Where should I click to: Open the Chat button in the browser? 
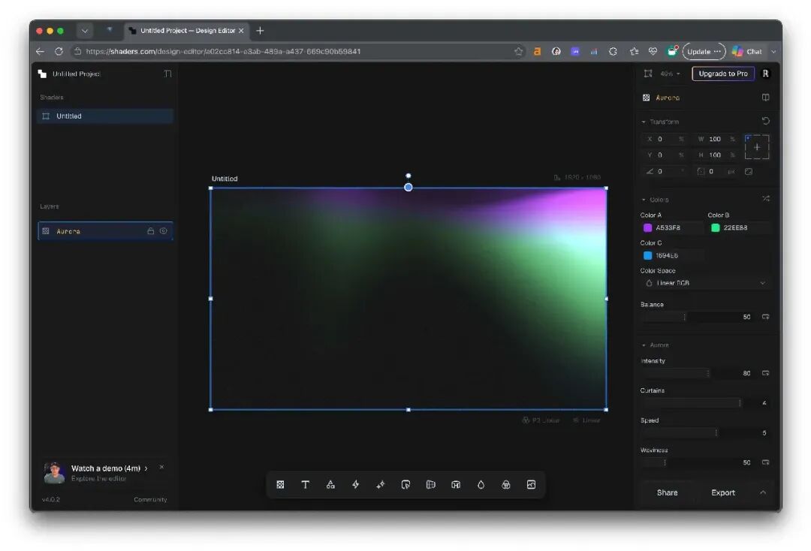pyautogui.click(x=747, y=51)
